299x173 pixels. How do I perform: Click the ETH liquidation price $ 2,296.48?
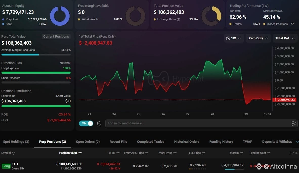(x=198, y=165)
